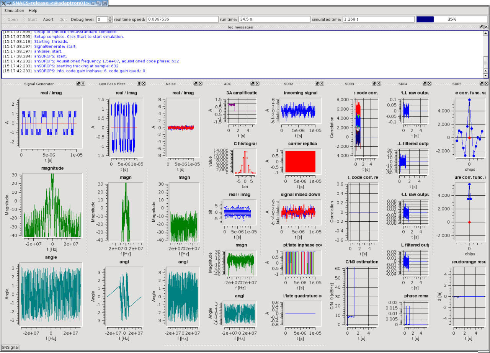The height and width of the screenshot is (353, 490).
Task: Click the SDR2 carrier replica plot
Action: 300,161
